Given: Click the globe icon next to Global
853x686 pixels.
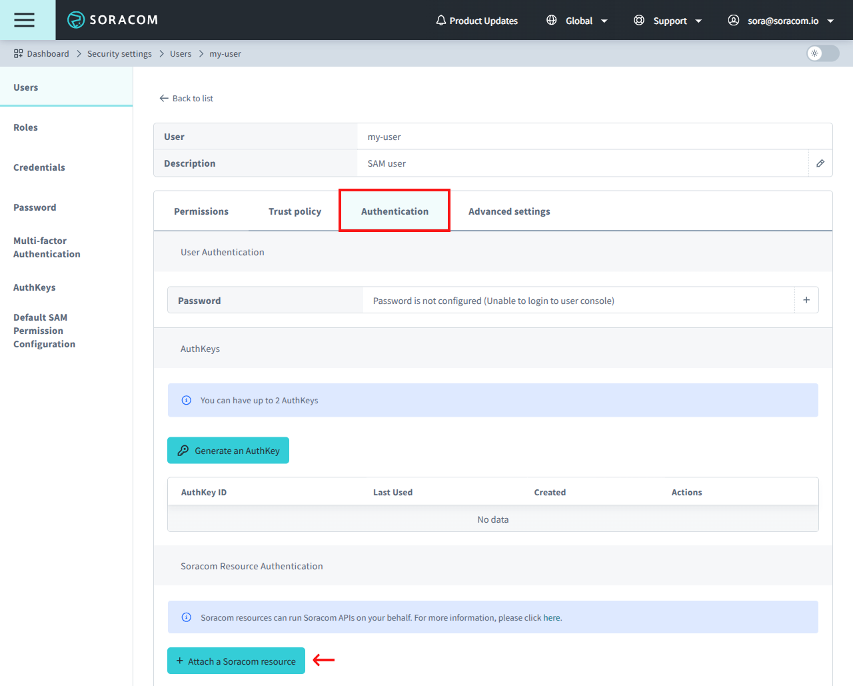Looking at the screenshot, I should [551, 20].
